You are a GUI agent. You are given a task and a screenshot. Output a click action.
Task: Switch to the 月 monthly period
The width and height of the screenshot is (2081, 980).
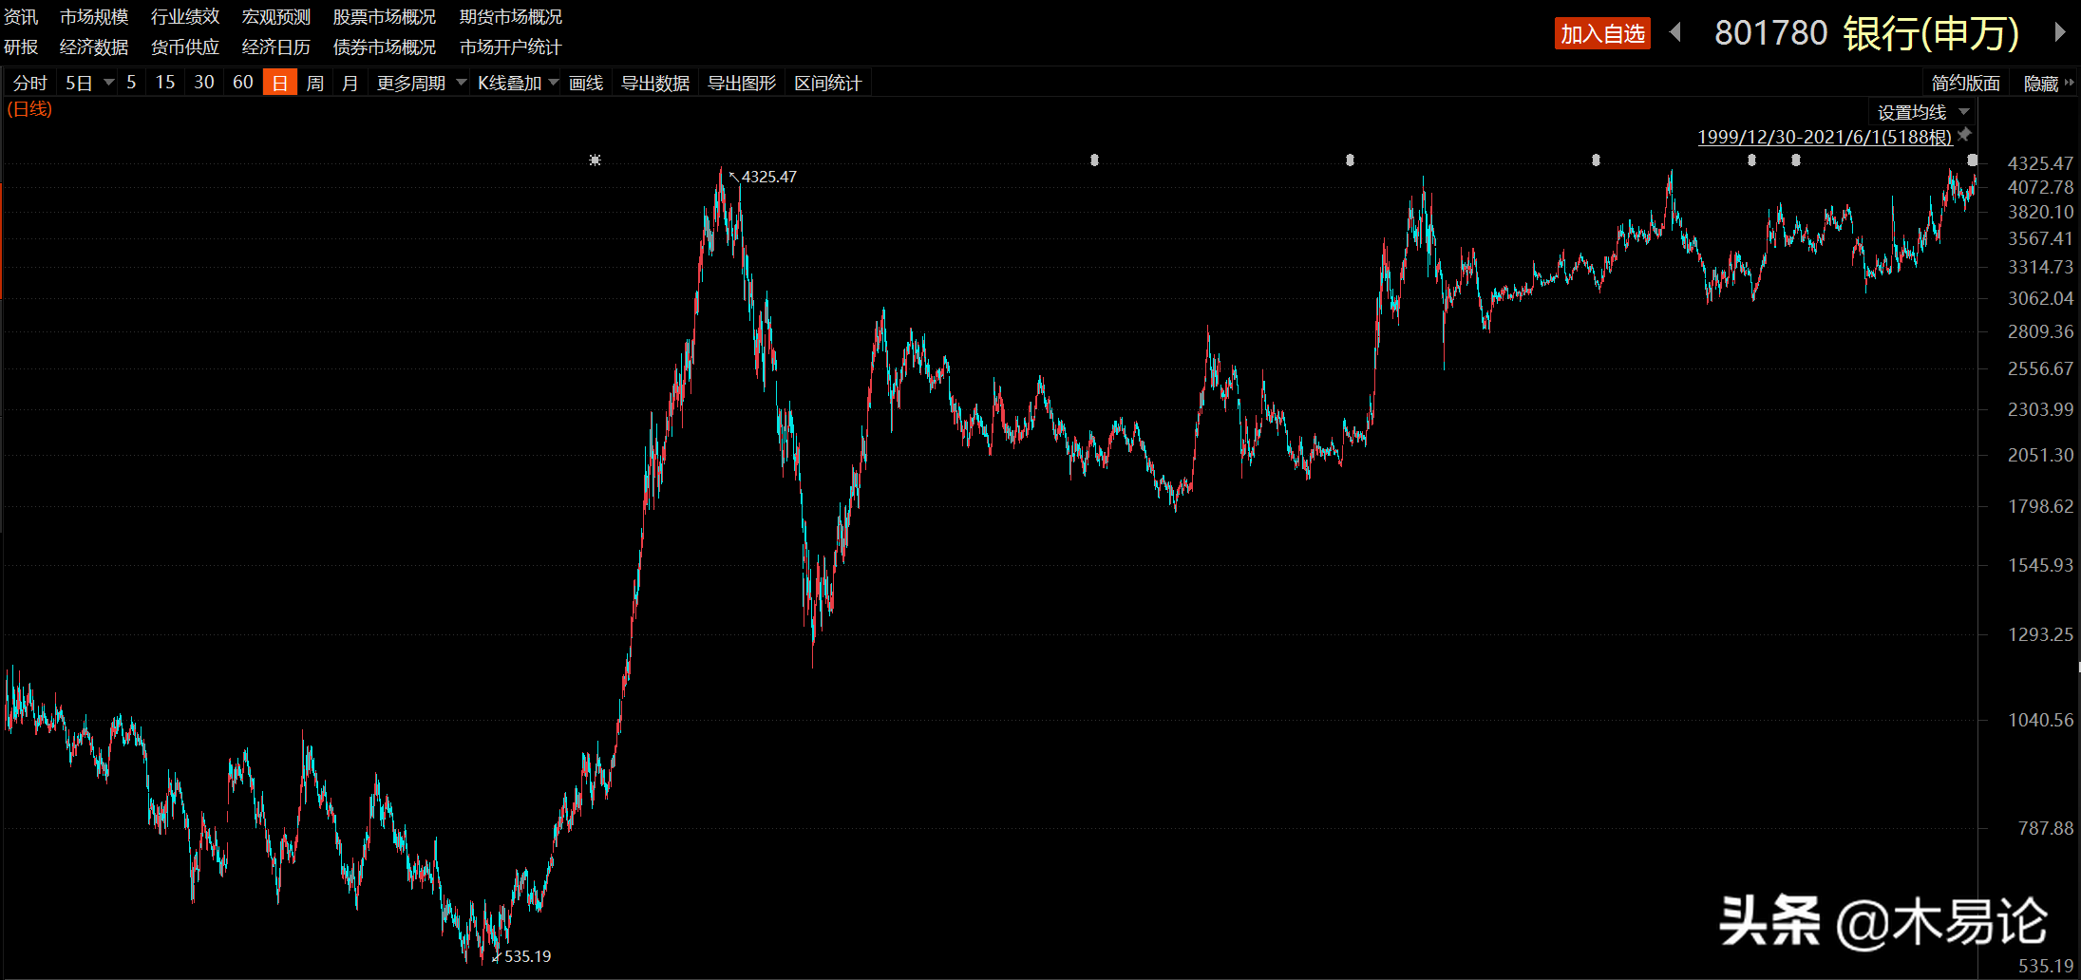click(350, 83)
